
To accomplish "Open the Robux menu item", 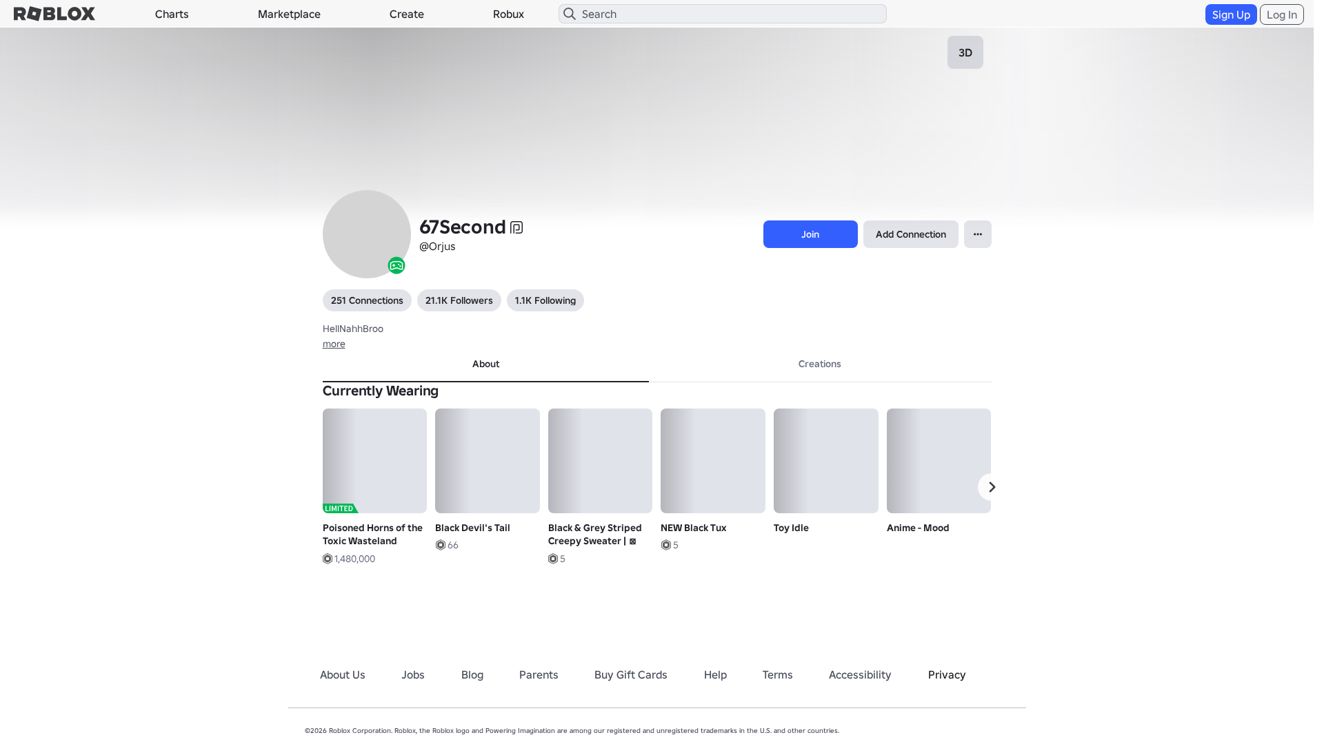I will pyautogui.click(x=508, y=14).
